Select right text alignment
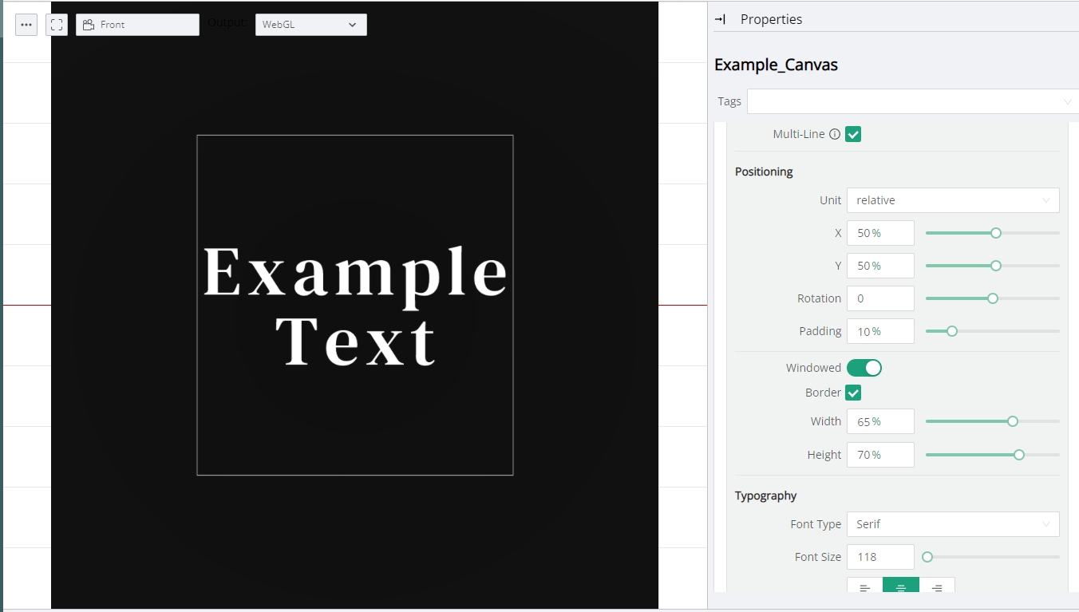This screenshot has width=1079, height=612. click(x=937, y=587)
